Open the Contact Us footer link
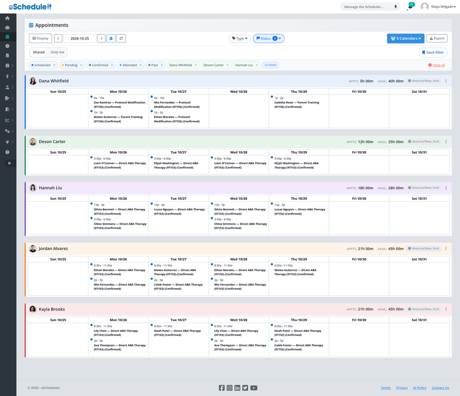This screenshot has height=396, width=460. click(x=440, y=388)
